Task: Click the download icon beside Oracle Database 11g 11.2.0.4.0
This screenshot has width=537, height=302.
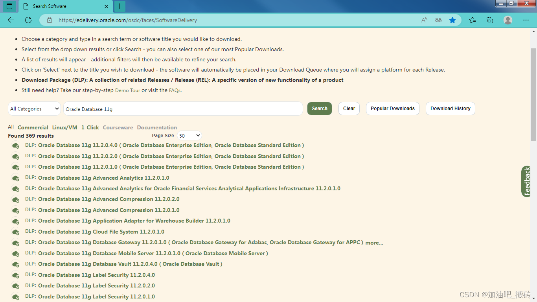Action: pyautogui.click(x=16, y=145)
